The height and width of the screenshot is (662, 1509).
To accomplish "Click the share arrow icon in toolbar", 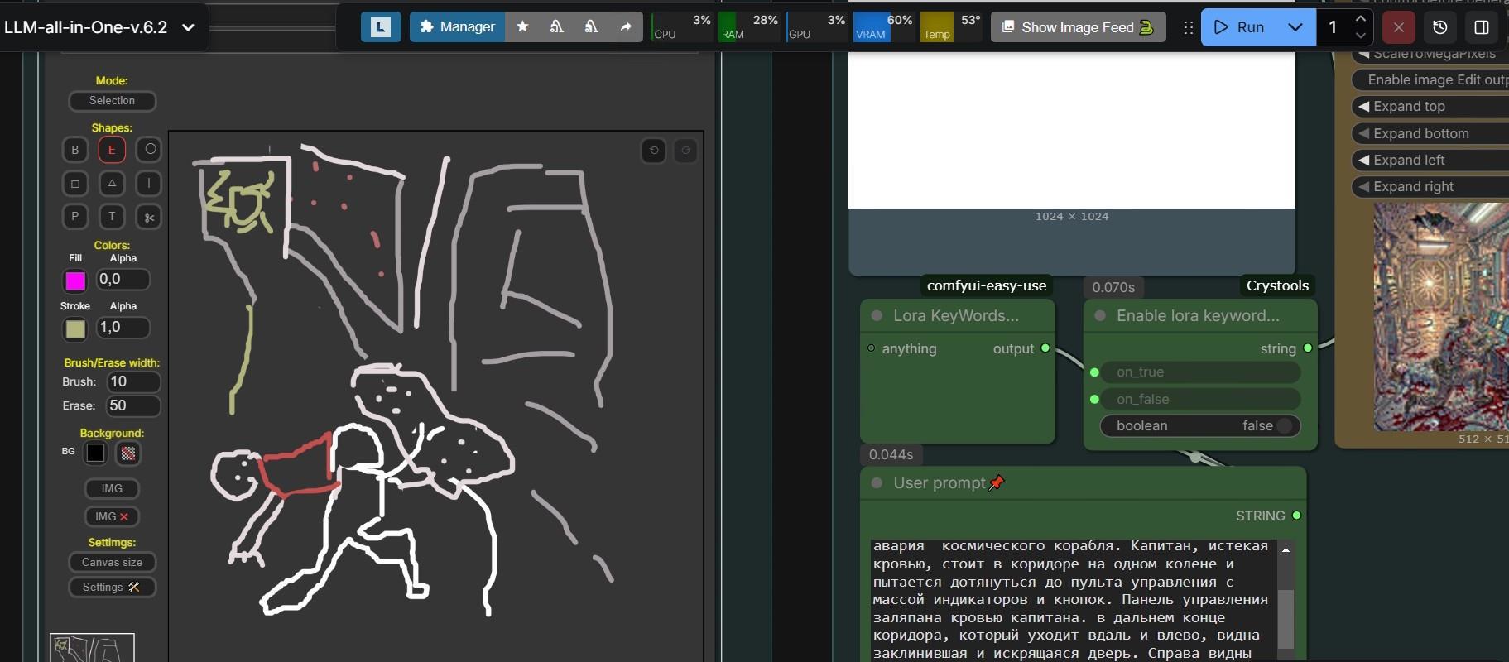I will pyautogui.click(x=626, y=27).
